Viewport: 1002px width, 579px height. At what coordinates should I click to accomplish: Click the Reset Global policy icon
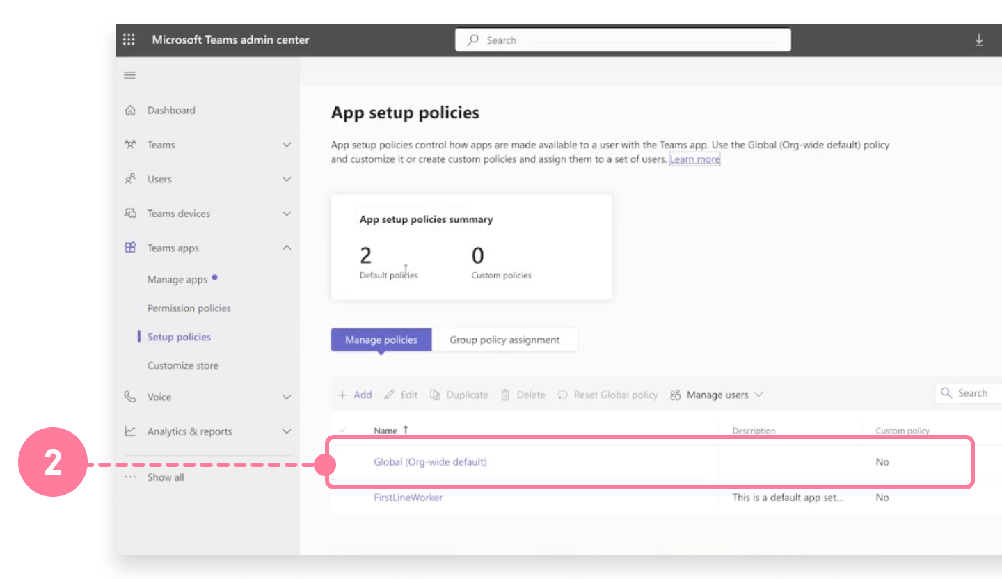tap(562, 395)
